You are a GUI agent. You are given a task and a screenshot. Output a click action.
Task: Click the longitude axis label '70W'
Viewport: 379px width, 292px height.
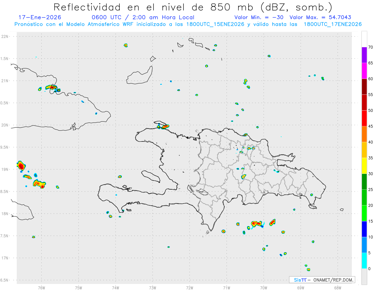pyautogui.click(x=264, y=288)
